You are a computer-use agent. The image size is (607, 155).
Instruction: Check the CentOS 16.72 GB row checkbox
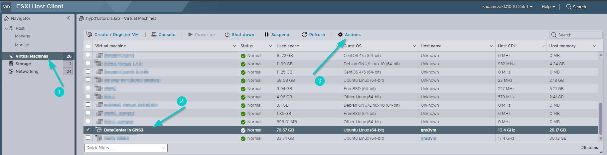coord(88,55)
